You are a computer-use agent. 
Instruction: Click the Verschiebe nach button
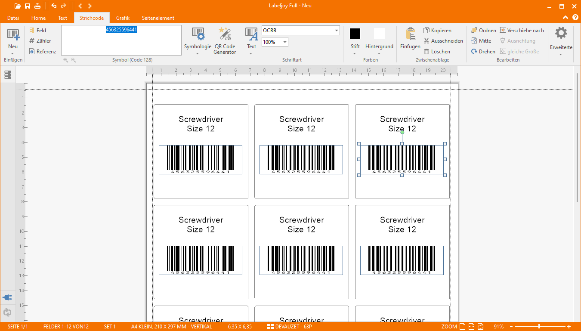522,31
